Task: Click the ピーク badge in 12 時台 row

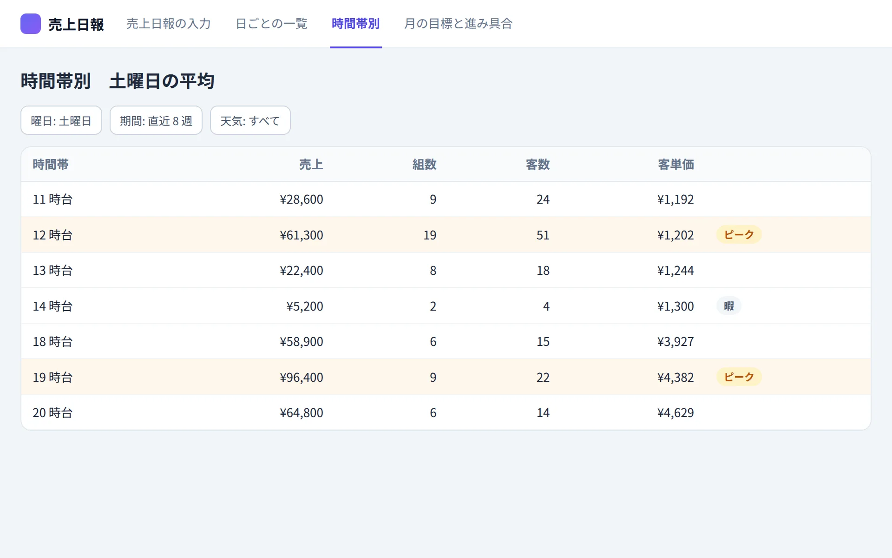Action: coord(739,235)
